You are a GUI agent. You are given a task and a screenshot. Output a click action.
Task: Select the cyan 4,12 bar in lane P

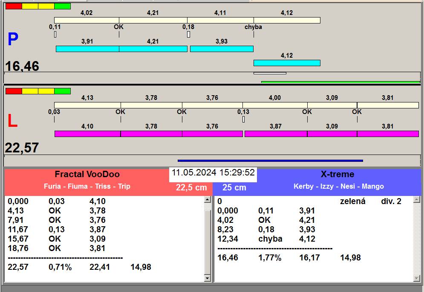coord(287,63)
